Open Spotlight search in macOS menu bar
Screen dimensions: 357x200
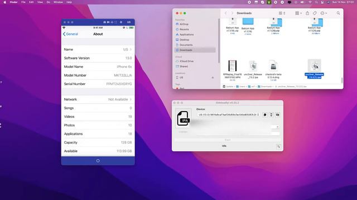pos(316,2)
